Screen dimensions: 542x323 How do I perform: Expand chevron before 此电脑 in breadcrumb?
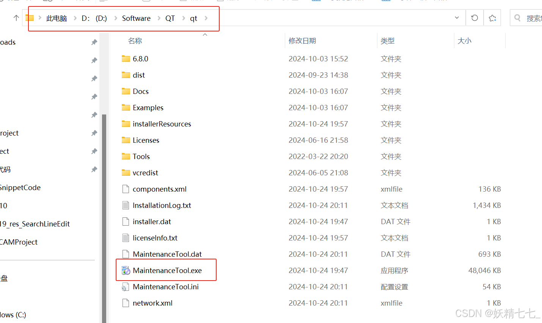40,18
